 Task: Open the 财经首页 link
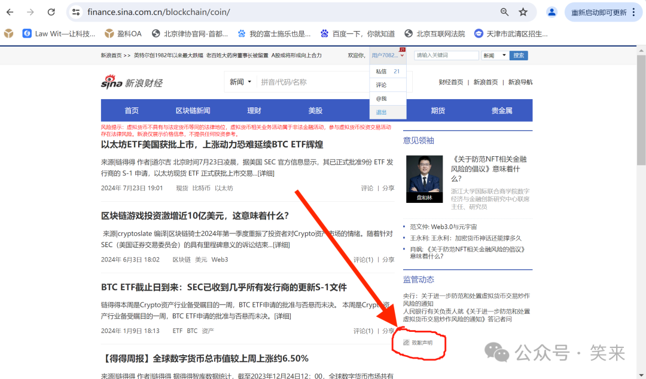(451, 82)
